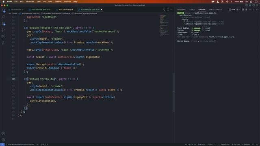Create a new terminal with the plus icon
Screen dimensions: 260x146
click(237, 10)
